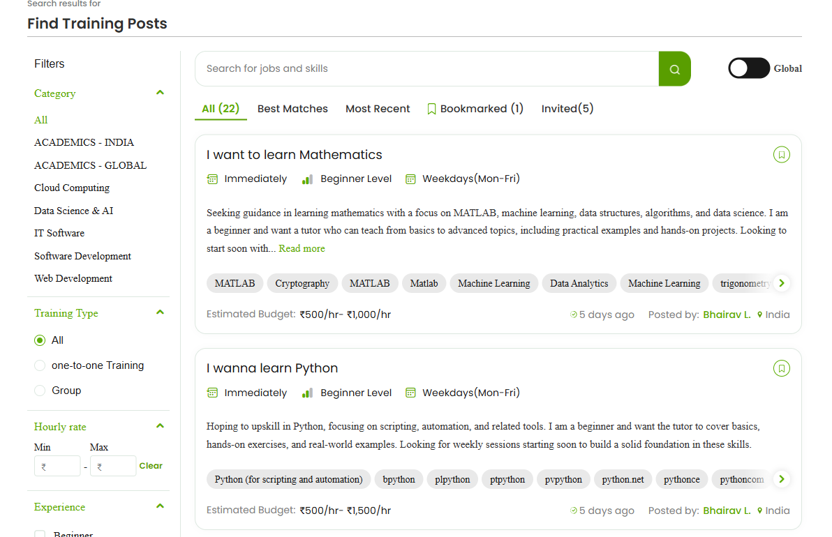Click schedule icon beside Weekdays in Python post
The image size is (832, 537).
tap(410, 393)
